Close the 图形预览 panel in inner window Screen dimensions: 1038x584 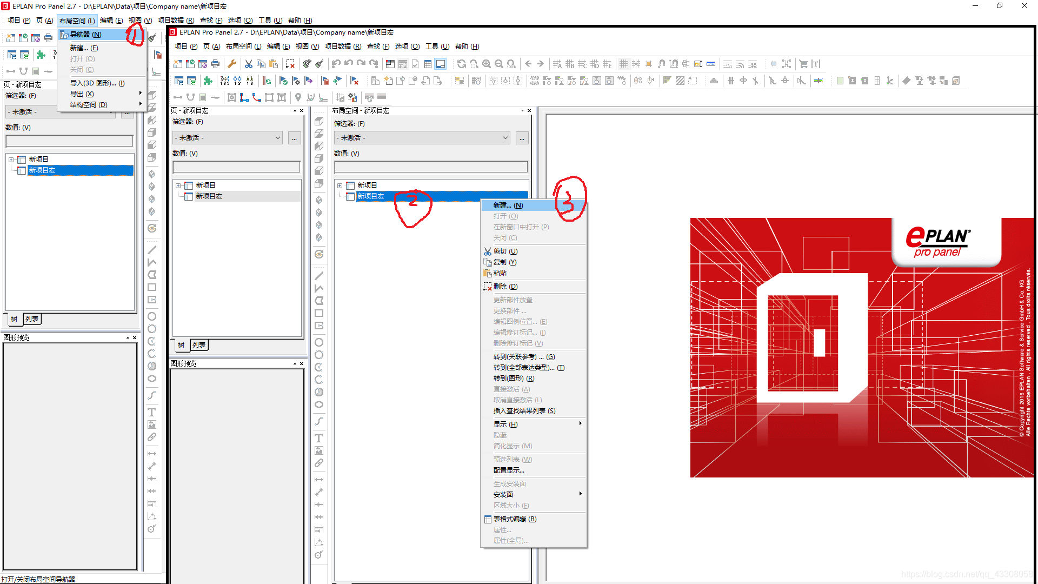(302, 363)
